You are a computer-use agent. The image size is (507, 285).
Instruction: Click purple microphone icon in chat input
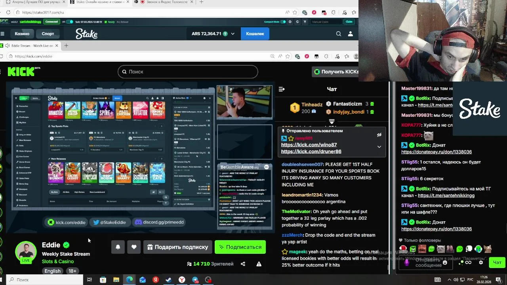[x=407, y=262]
